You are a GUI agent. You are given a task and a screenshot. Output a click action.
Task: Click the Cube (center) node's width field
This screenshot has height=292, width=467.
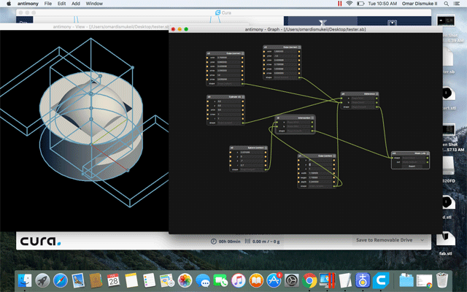click(320, 173)
